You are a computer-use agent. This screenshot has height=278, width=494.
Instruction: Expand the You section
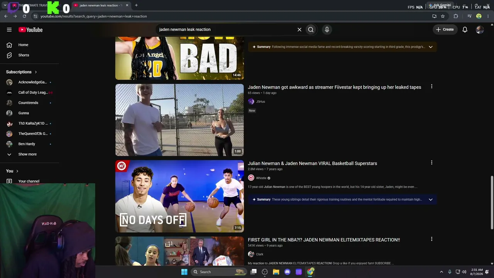click(12, 171)
